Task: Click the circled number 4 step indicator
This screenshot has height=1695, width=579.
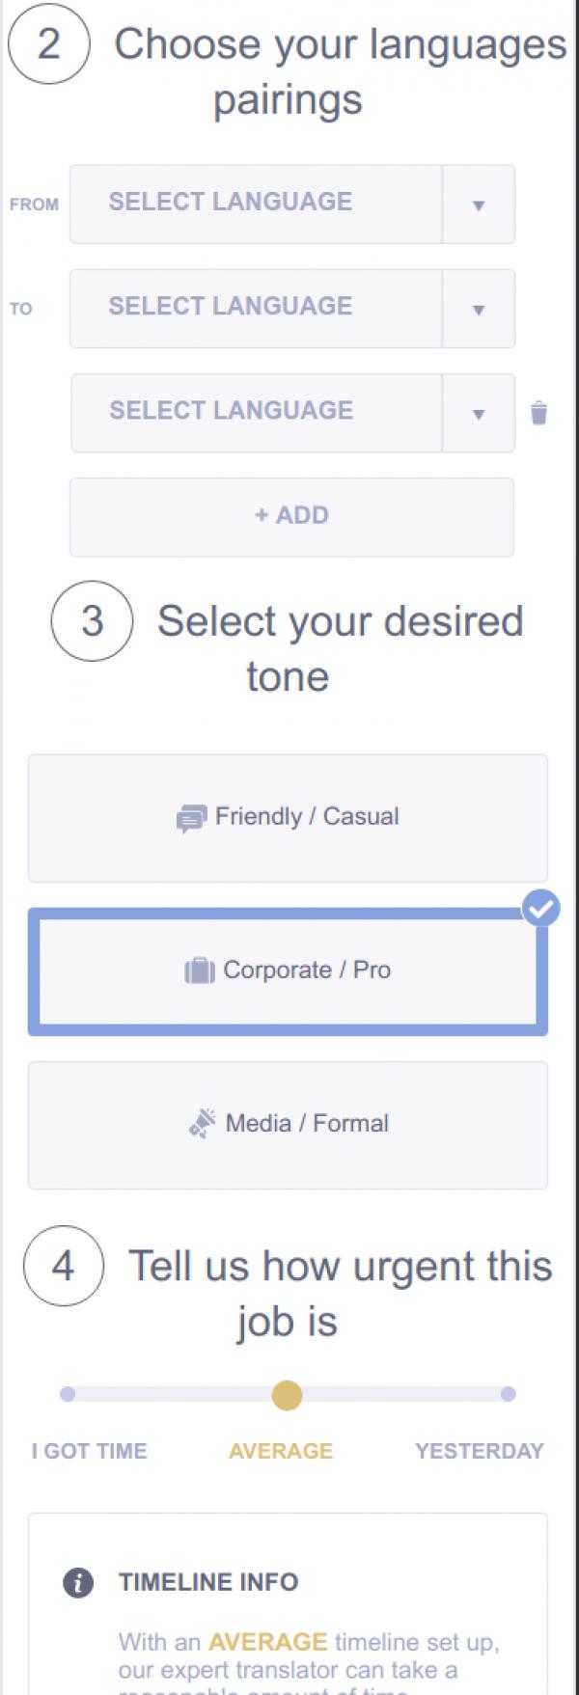Action: coord(64,1267)
